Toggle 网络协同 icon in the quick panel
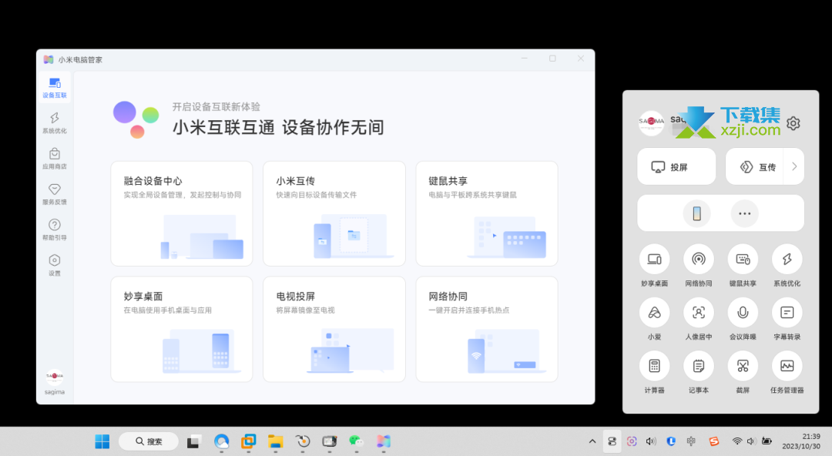The width and height of the screenshot is (832, 456). (x=698, y=259)
